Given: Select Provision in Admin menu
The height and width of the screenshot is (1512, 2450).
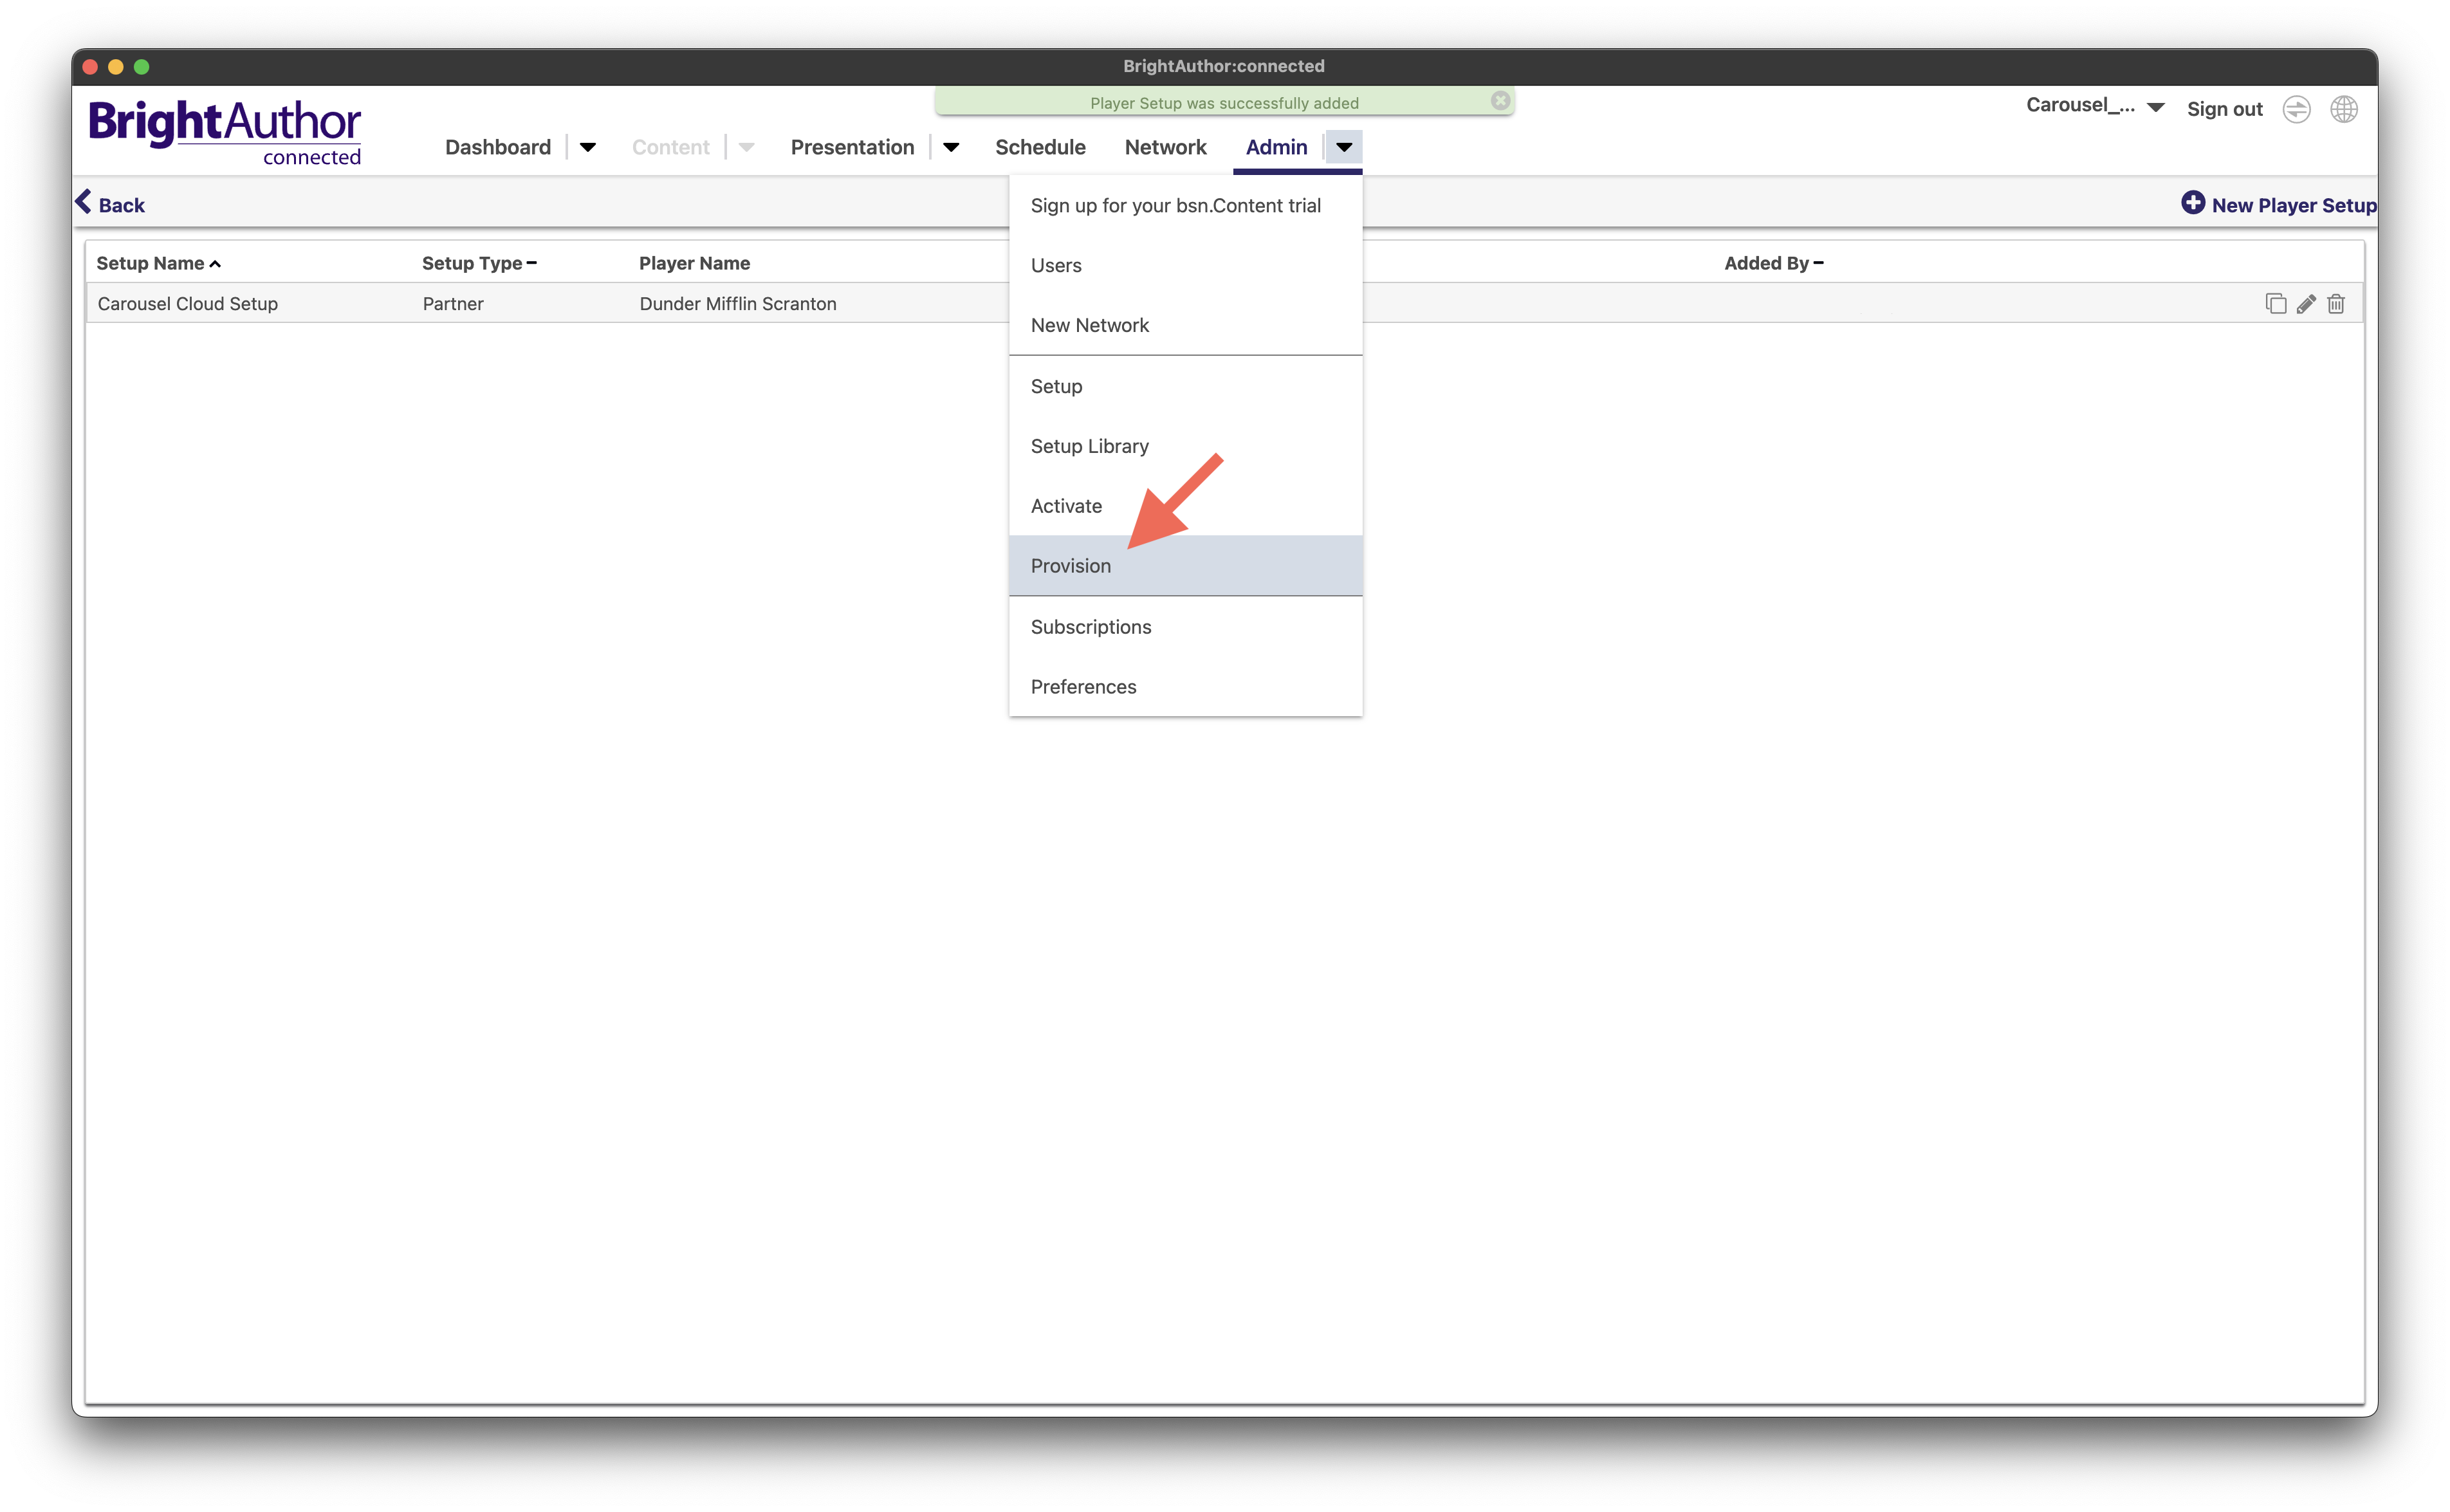Looking at the screenshot, I should tap(1185, 566).
